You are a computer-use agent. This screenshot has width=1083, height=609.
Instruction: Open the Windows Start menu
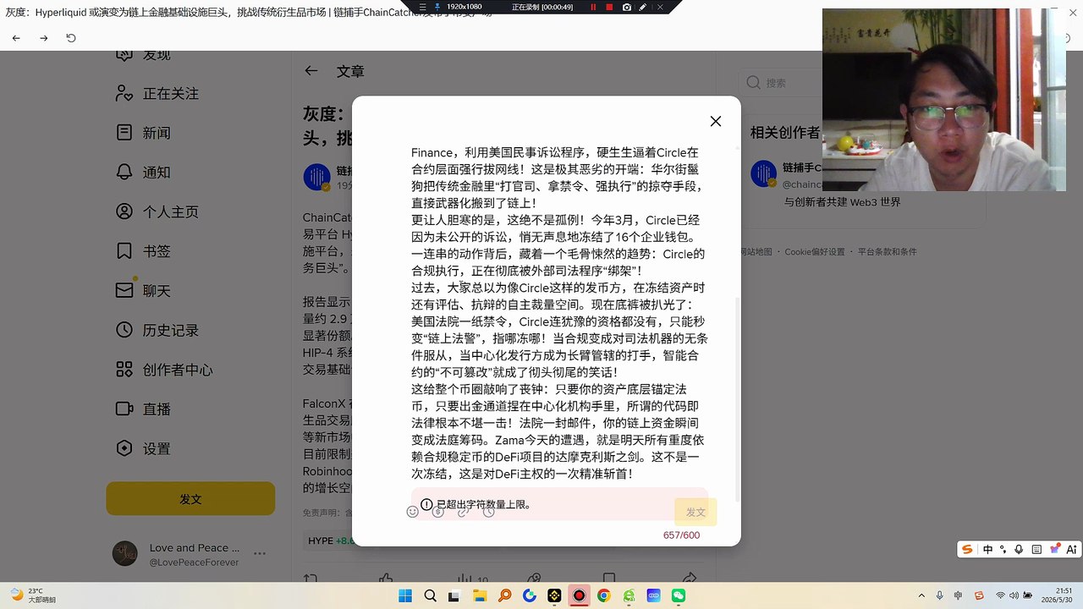click(405, 595)
